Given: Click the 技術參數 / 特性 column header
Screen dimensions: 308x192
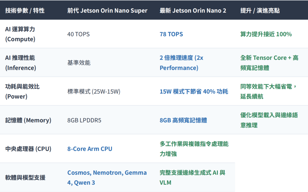Looking at the screenshot, I should tap(25, 11).
